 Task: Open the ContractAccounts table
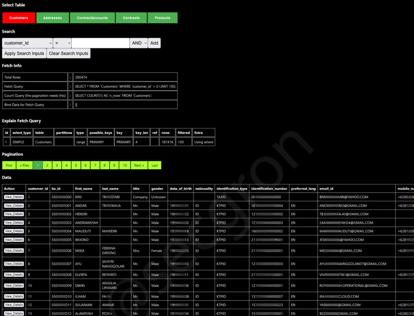click(92, 18)
